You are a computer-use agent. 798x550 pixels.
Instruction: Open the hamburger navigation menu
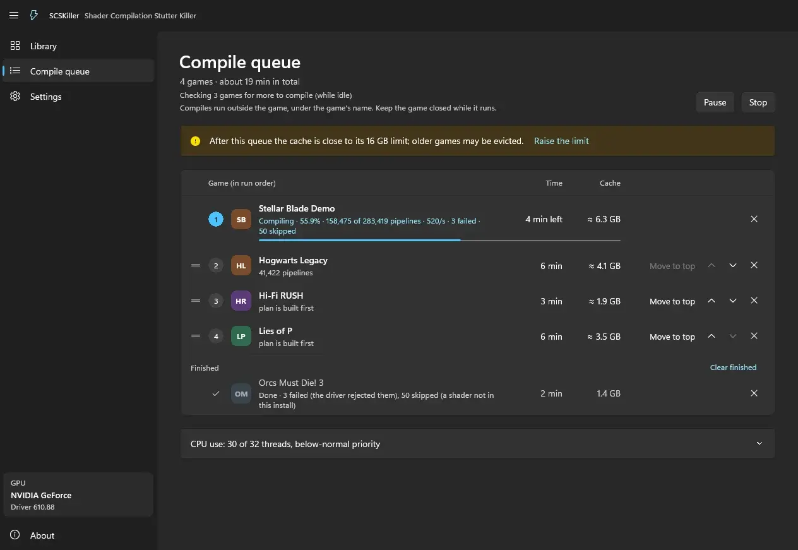pos(14,15)
